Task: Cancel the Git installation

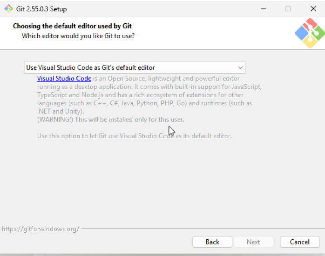Action: coord(300,242)
